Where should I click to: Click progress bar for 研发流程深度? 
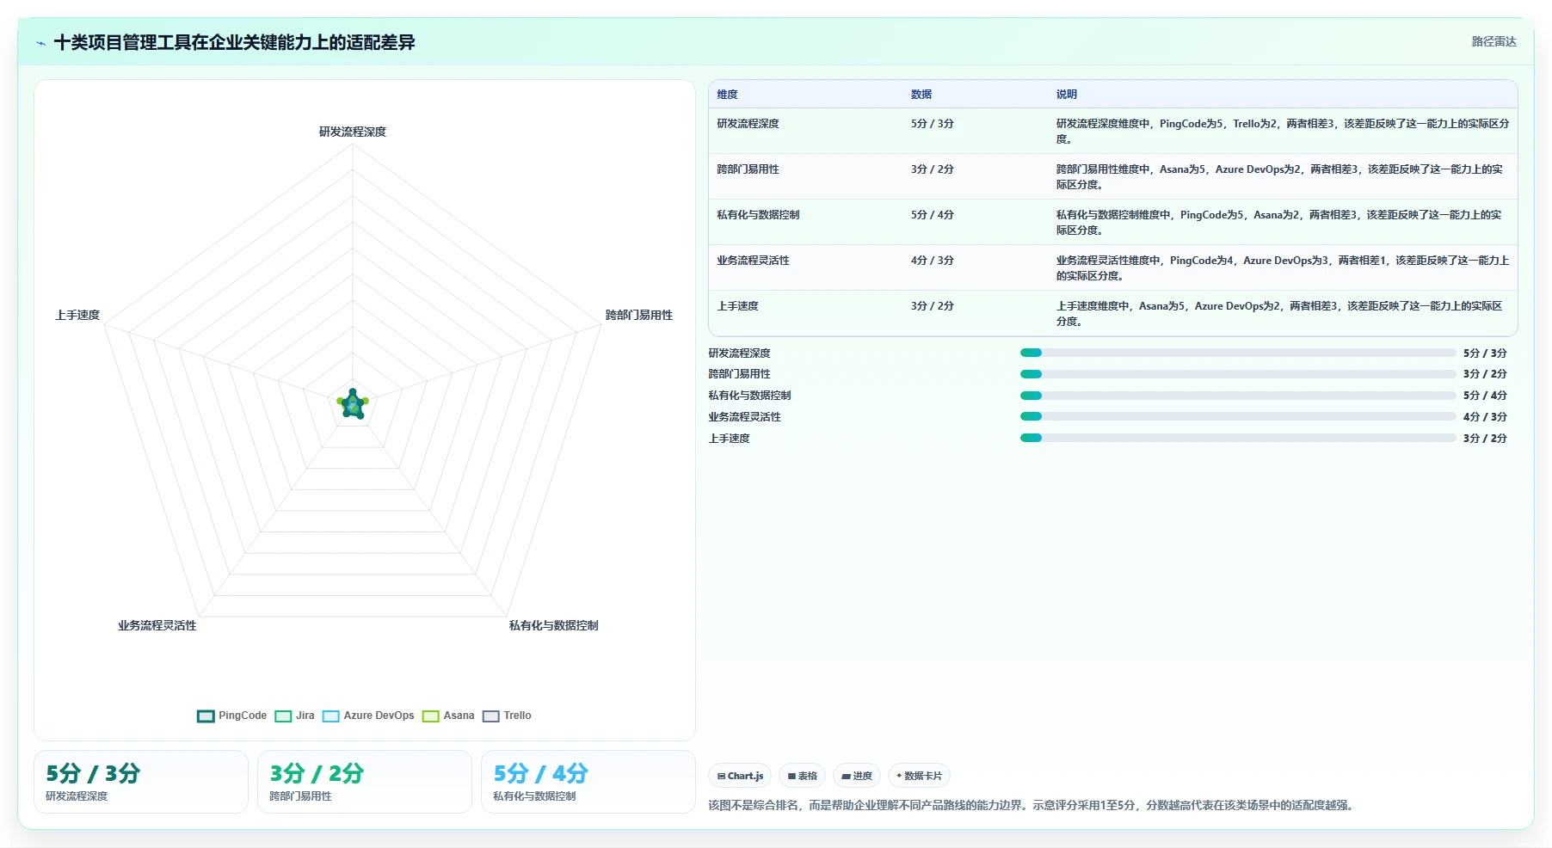click(1238, 353)
